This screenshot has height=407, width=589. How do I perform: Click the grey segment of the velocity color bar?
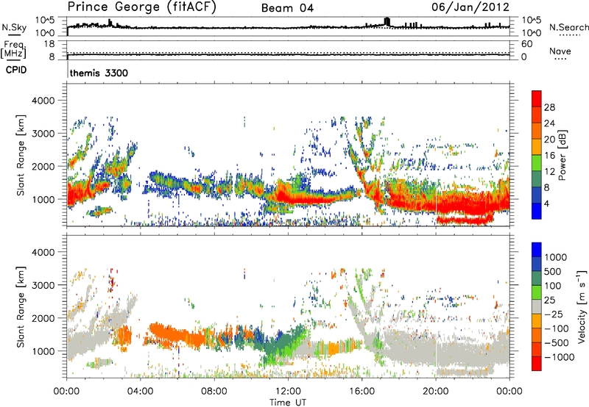(537, 306)
